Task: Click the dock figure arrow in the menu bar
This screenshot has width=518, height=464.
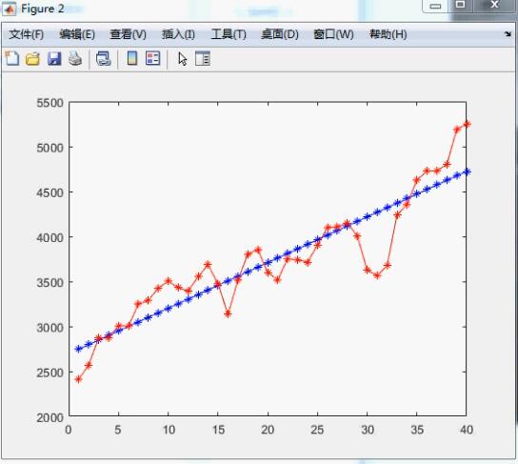Action: pyautogui.click(x=508, y=33)
